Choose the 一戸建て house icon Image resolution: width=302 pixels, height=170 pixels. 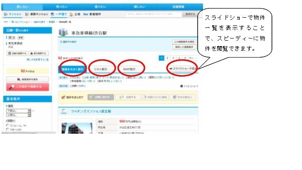click(52, 14)
